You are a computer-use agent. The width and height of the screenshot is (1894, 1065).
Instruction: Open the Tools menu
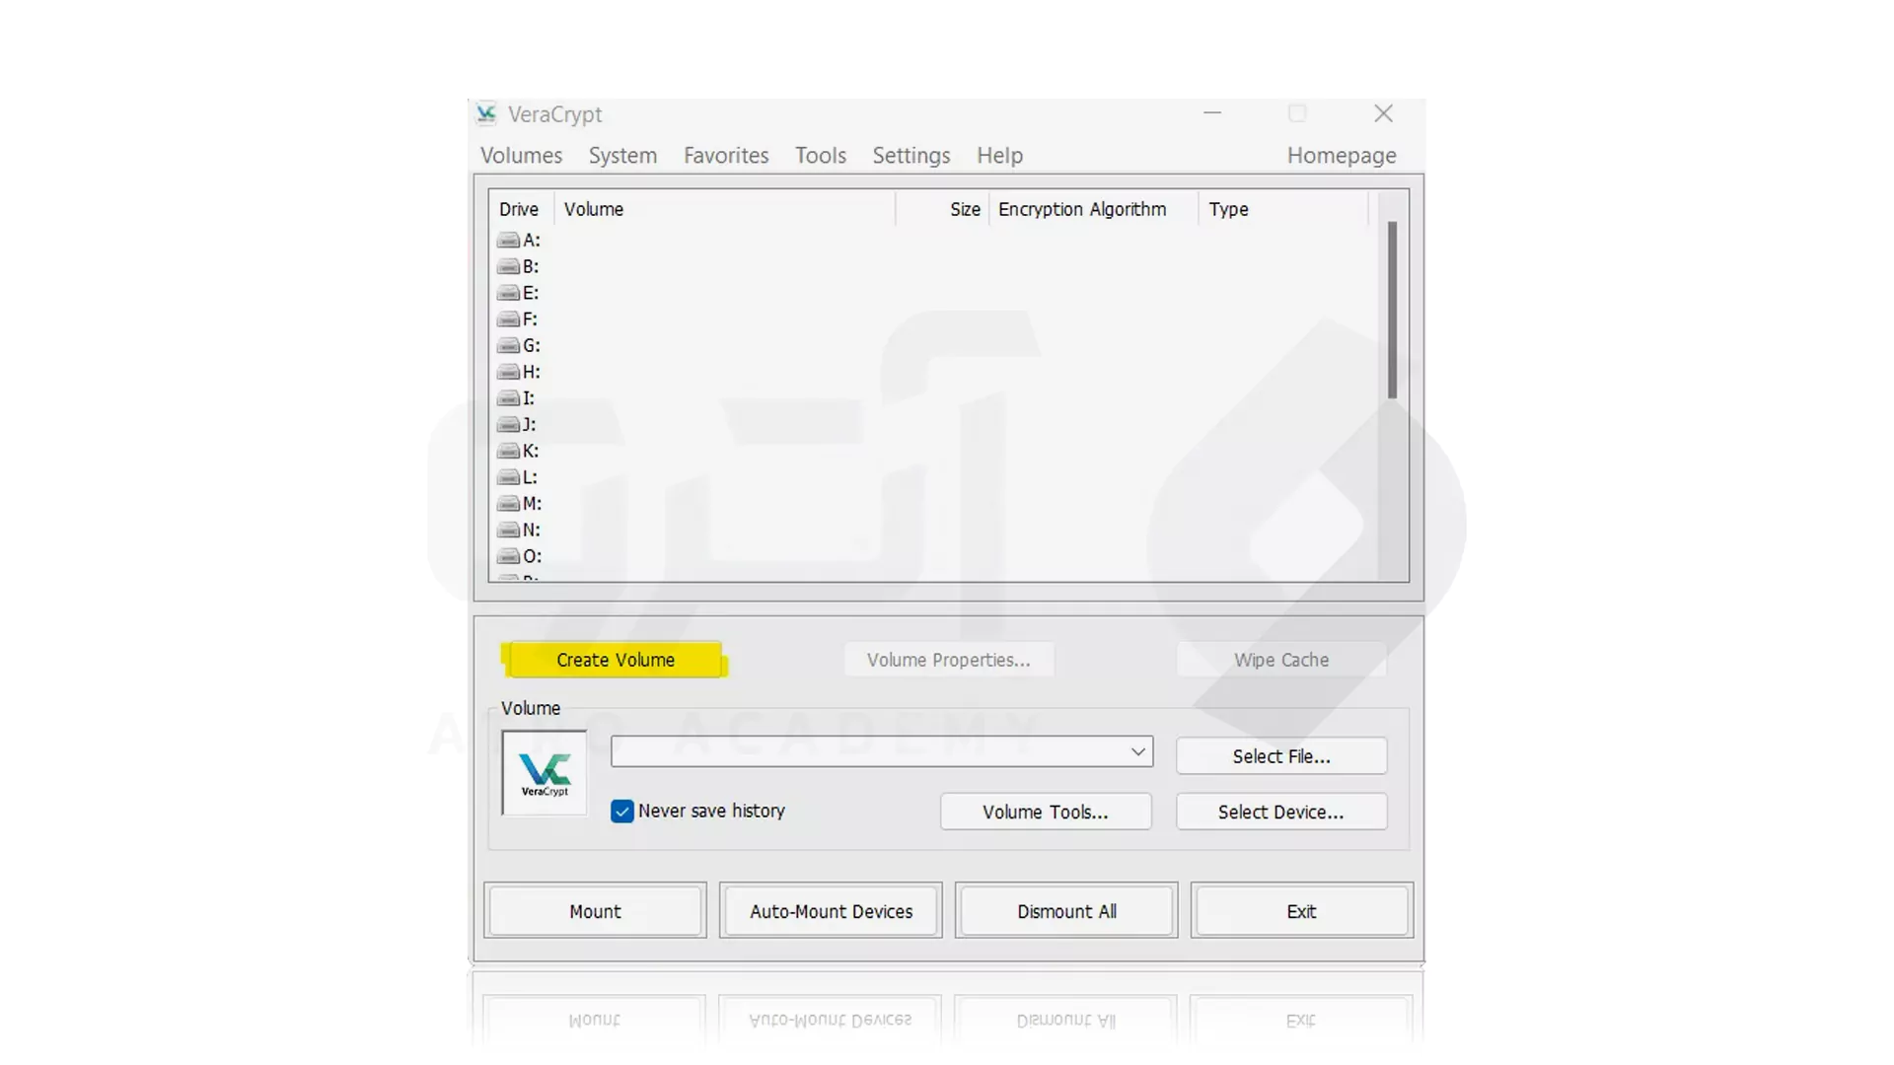pyautogui.click(x=821, y=156)
